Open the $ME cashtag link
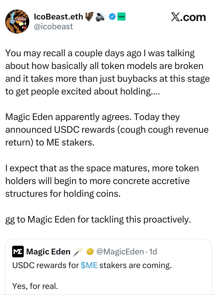217x295 pixels. pyautogui.click(x=89, y=265)
